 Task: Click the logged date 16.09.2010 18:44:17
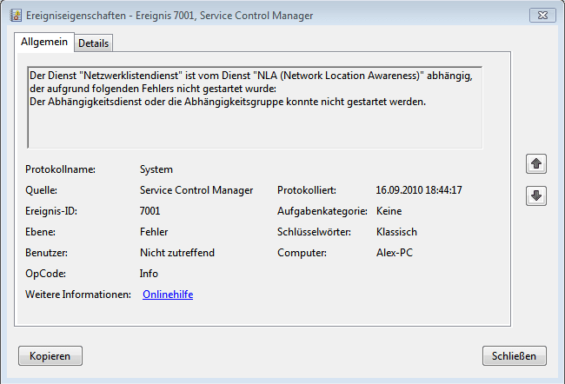pyautogui.click(x=419, y=190)
